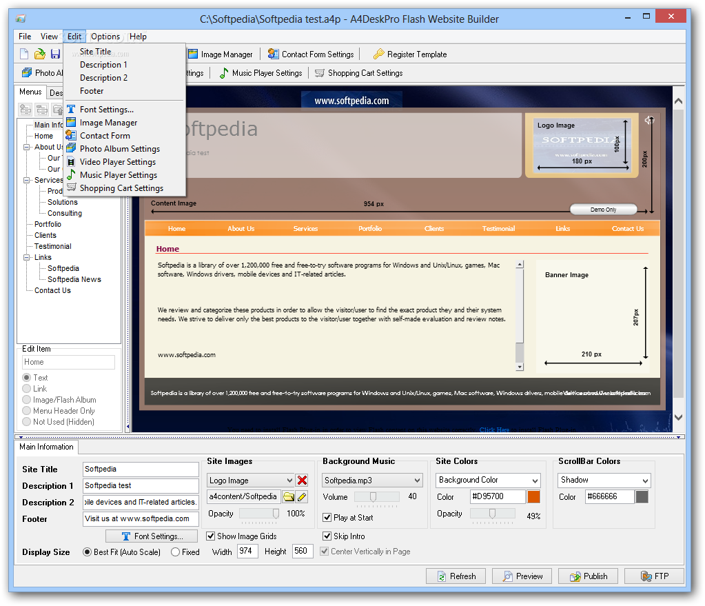The width and height of the screenshot is (705, 606).
Task: Click Register Template key icon
Action: [x=379, y=54]
